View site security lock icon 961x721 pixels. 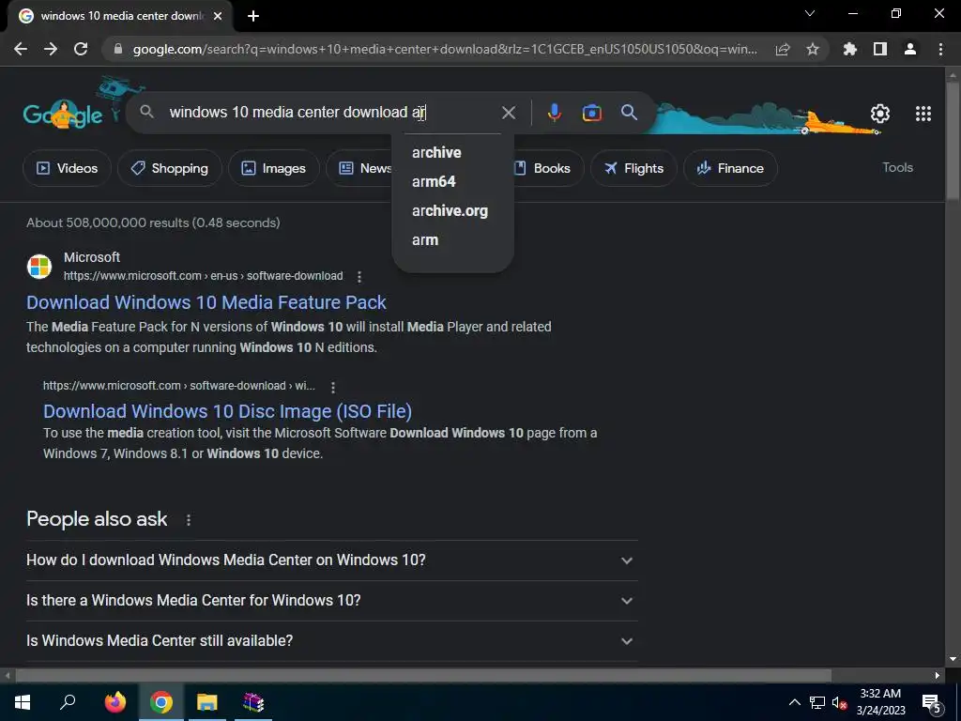pyautogui.click(x=117, y=49)
